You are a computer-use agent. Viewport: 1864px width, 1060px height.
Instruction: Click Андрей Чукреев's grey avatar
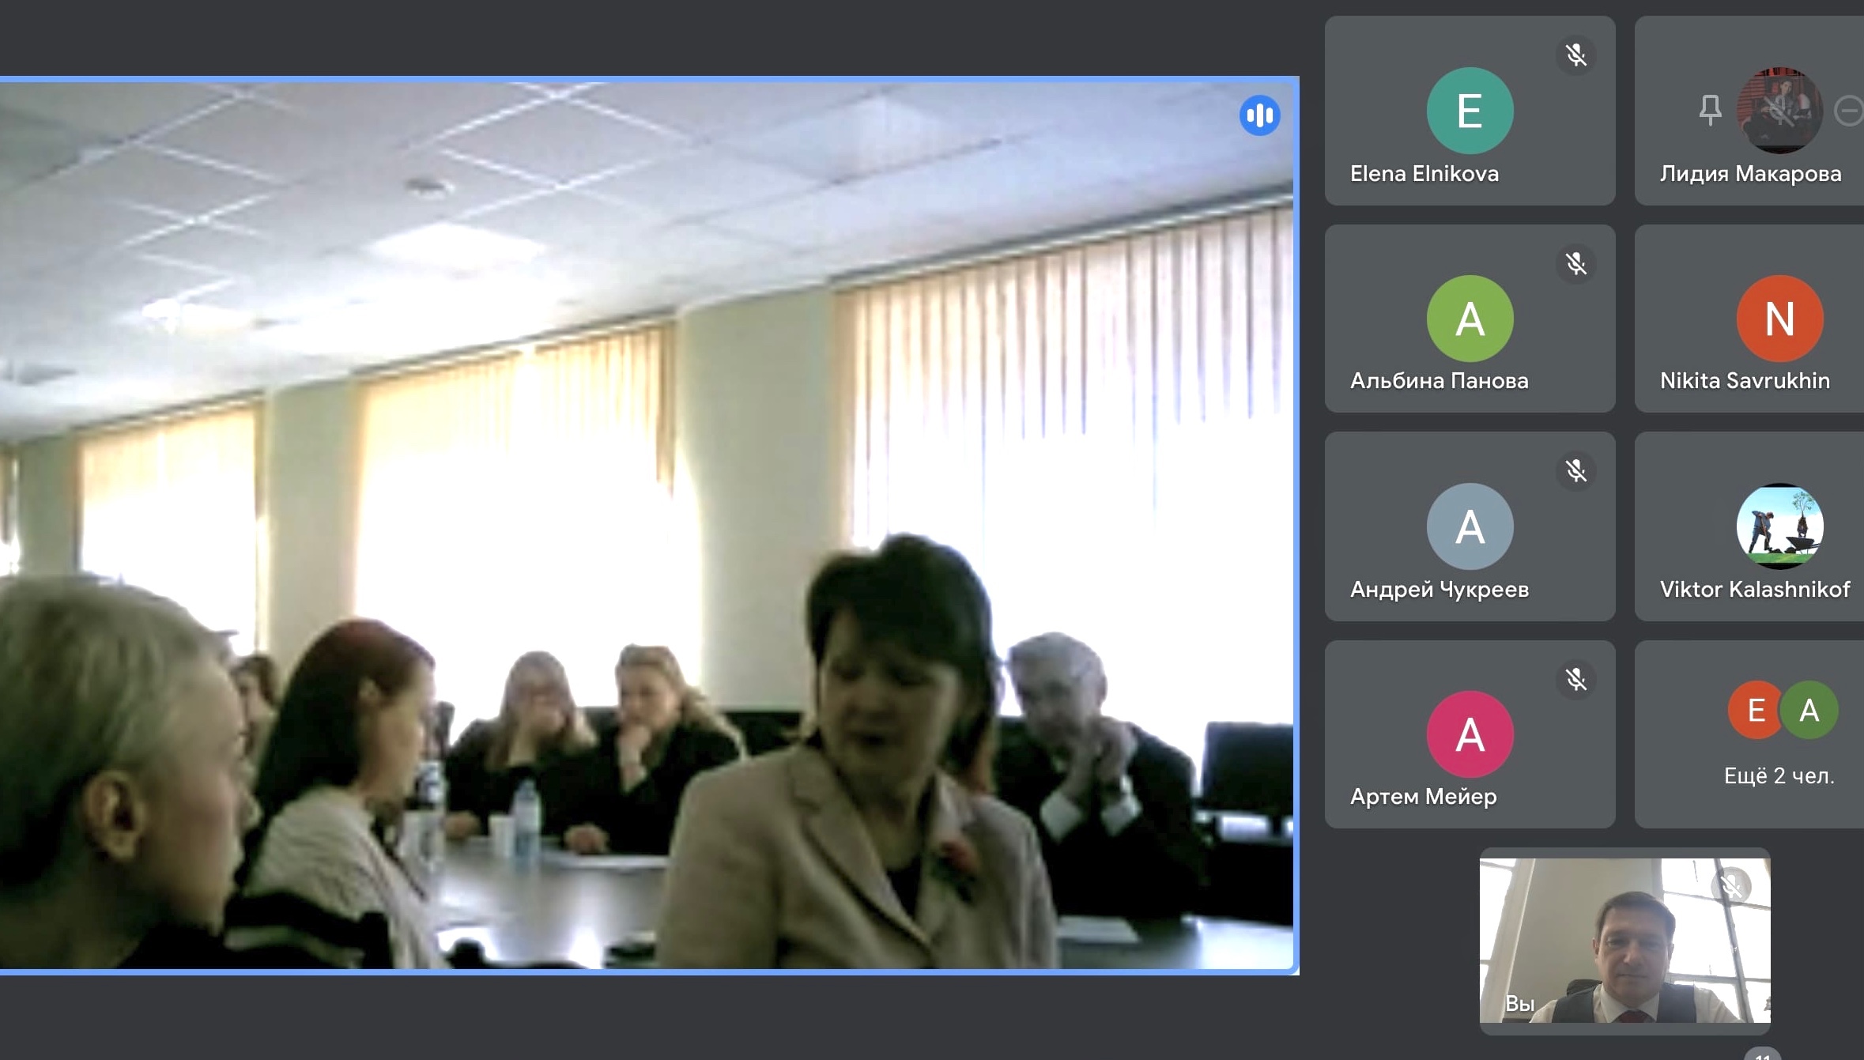click(x=1470, y=526)
